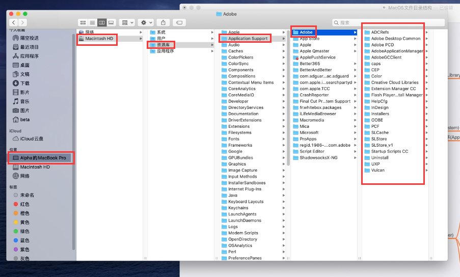Switch to icon view in Finder toolbar
The image size is (460, 277).
(83, 22)
